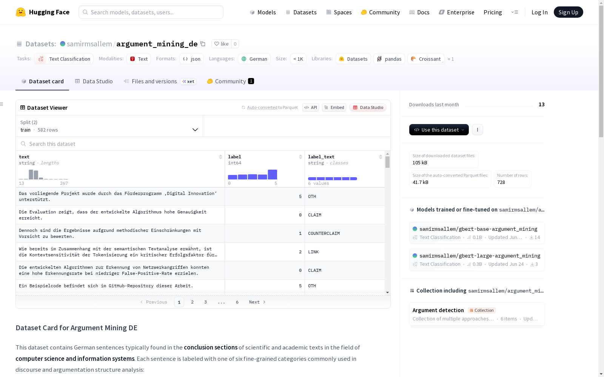604x377 pixels.
Task: Open the three-dot dataset options button
Action: point(478,130)
